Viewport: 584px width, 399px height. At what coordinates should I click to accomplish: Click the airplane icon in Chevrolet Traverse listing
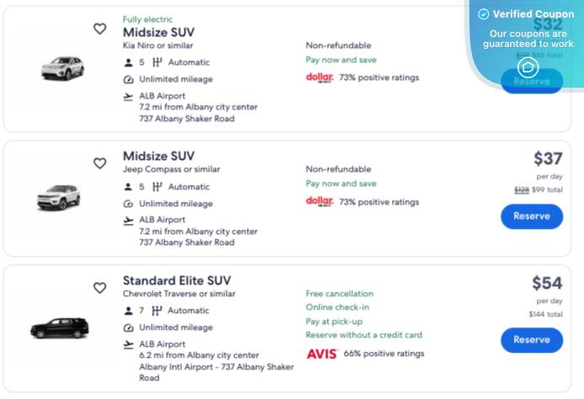click(128, 344)
